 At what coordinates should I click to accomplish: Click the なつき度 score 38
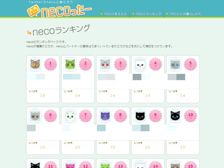pyautogui.click(x=43, y=96)
